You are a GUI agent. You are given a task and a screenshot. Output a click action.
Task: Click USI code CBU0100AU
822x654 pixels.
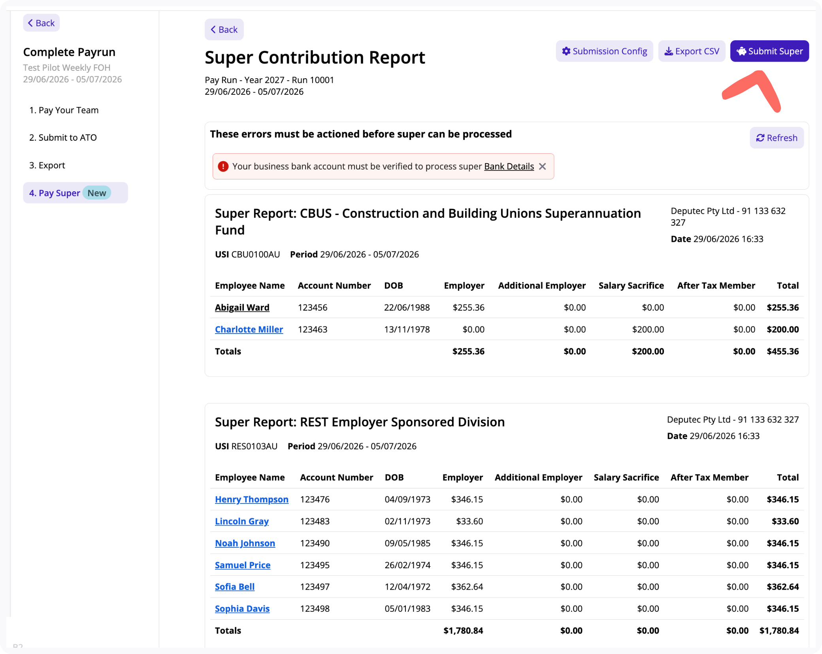point(256,254)
